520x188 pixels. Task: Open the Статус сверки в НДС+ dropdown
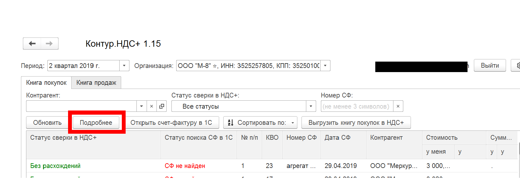point(311,106)
